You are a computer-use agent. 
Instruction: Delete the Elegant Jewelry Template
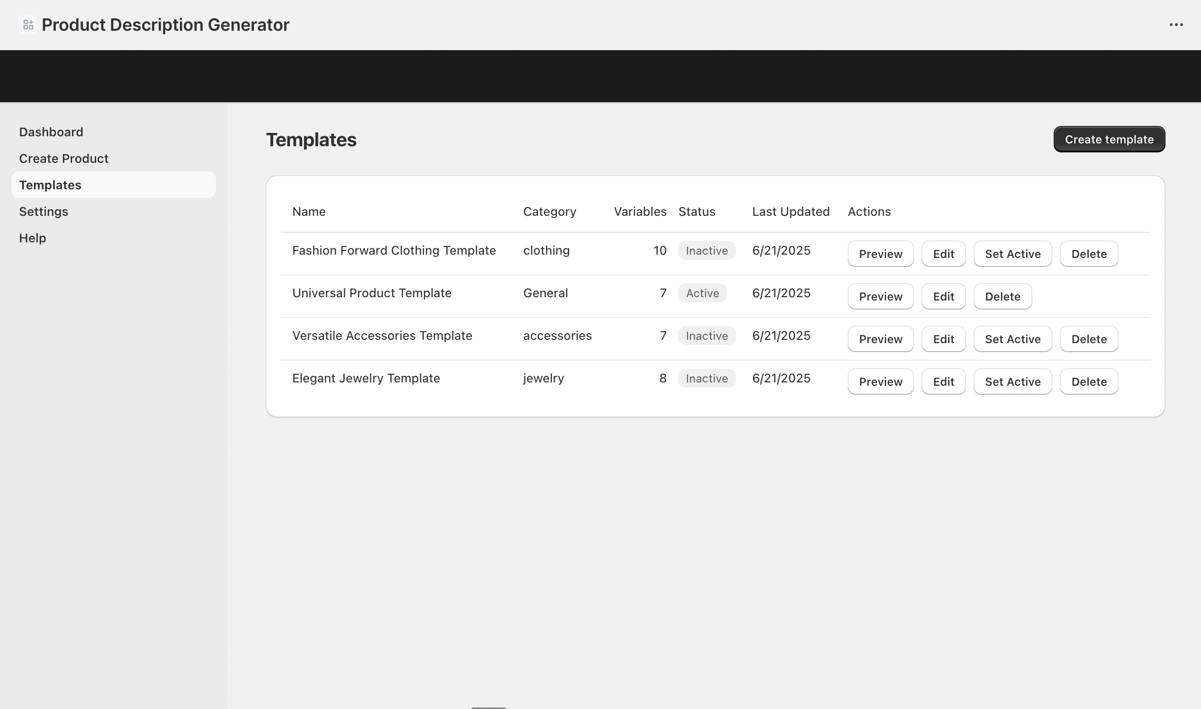(x=1088, y=381)
